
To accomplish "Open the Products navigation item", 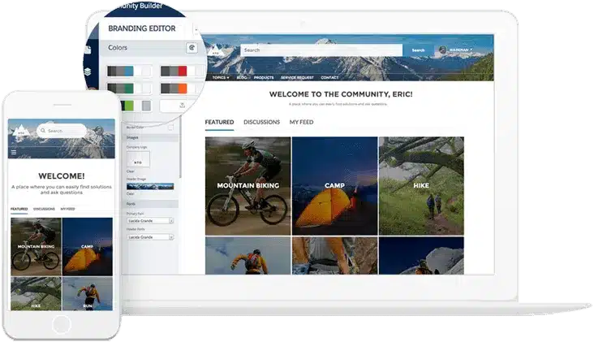I will [x=264, y=77].
